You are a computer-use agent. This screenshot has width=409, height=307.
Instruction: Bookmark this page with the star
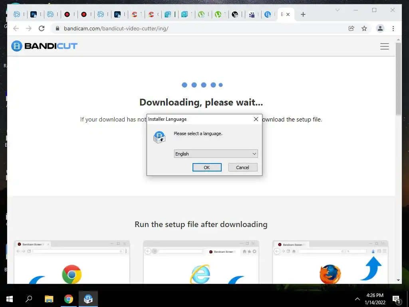click(364, 28)
